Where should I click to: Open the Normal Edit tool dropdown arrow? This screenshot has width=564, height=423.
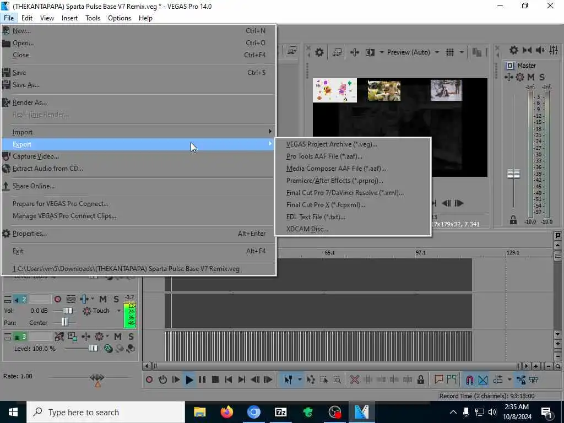[299, 379]
